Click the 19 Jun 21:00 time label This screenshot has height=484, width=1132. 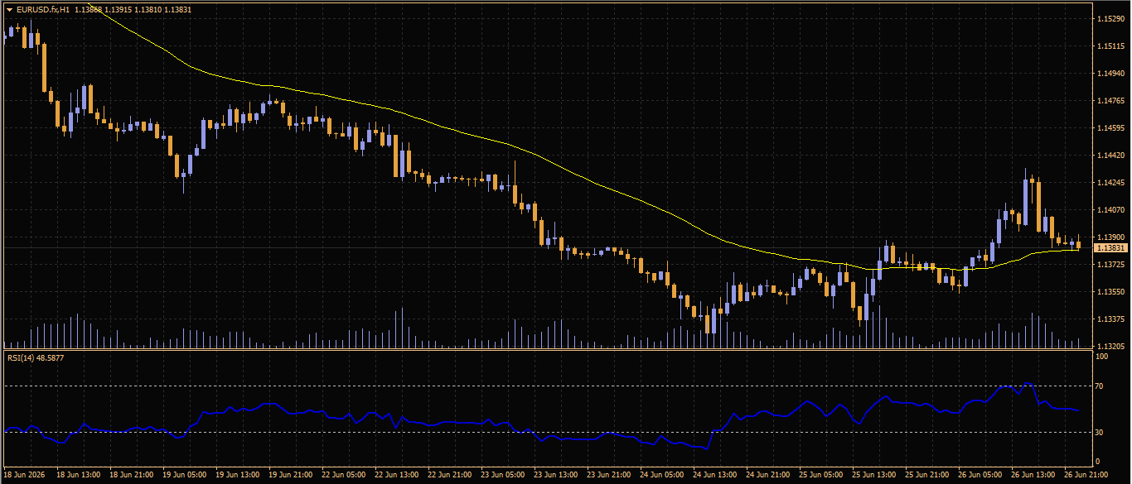291,475
